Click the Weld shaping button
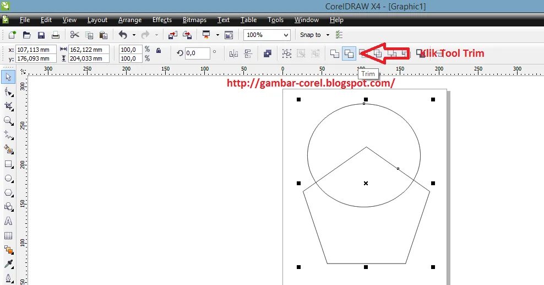 point(334,53)
